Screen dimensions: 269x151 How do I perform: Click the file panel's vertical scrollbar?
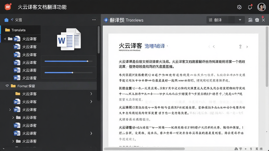pyautogui.click(x=99, y=40)
